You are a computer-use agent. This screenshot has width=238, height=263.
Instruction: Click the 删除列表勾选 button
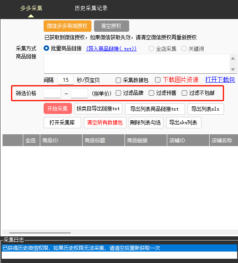click(x=146, y=123)
